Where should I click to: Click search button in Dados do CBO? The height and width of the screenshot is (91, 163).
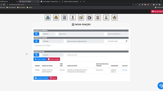(36, 55)
